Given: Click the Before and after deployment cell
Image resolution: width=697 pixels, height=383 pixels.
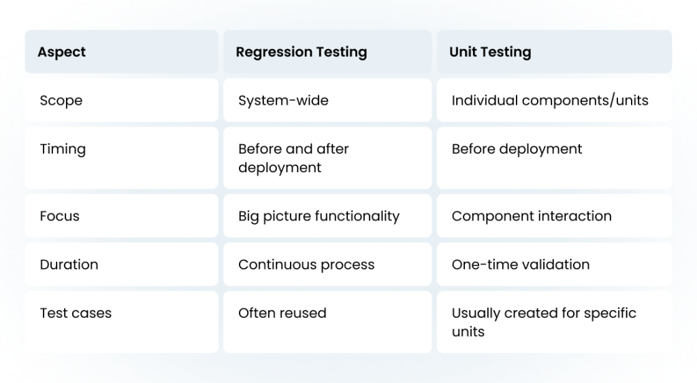Looking at the screenshot, I should point(327,159).
